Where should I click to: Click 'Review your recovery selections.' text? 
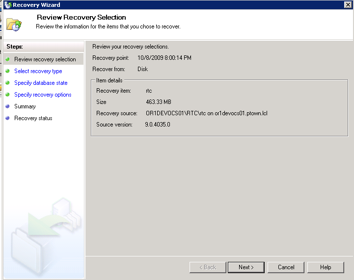[x=131, y=47]
